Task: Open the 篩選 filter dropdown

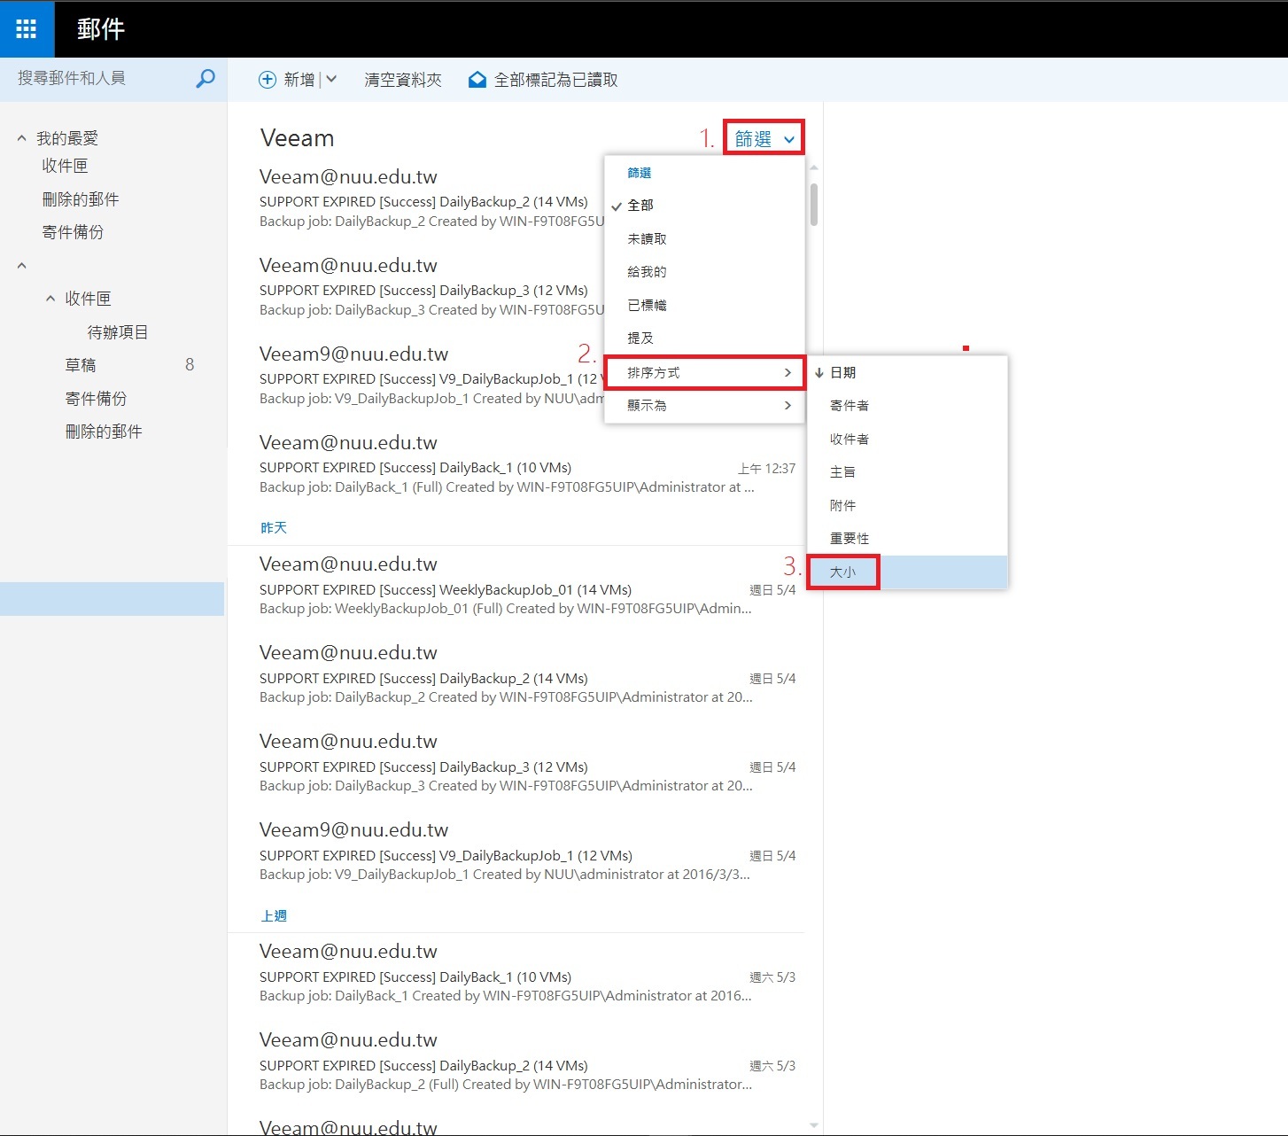Action: (764, 138)
